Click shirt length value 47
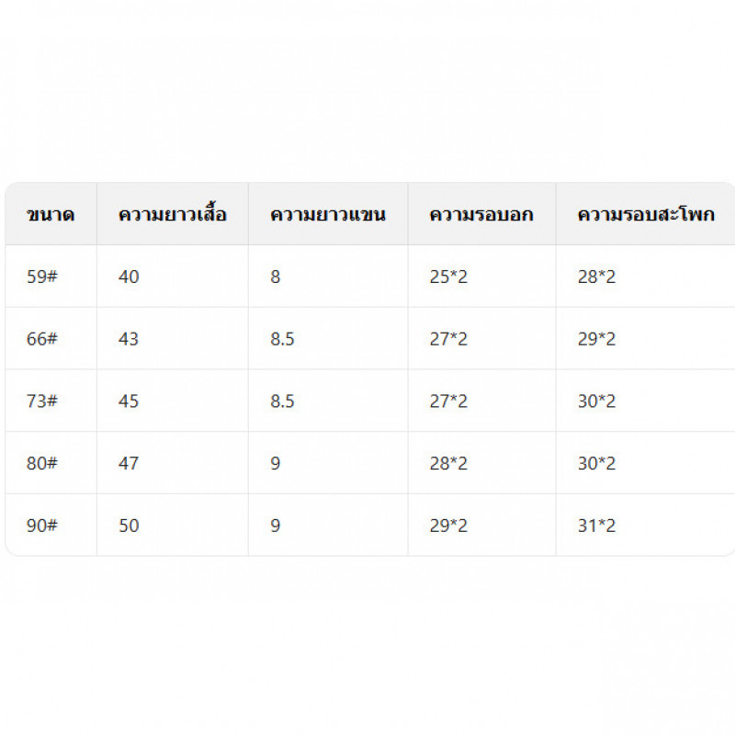The image size is (735, 735). coord(129,464)
